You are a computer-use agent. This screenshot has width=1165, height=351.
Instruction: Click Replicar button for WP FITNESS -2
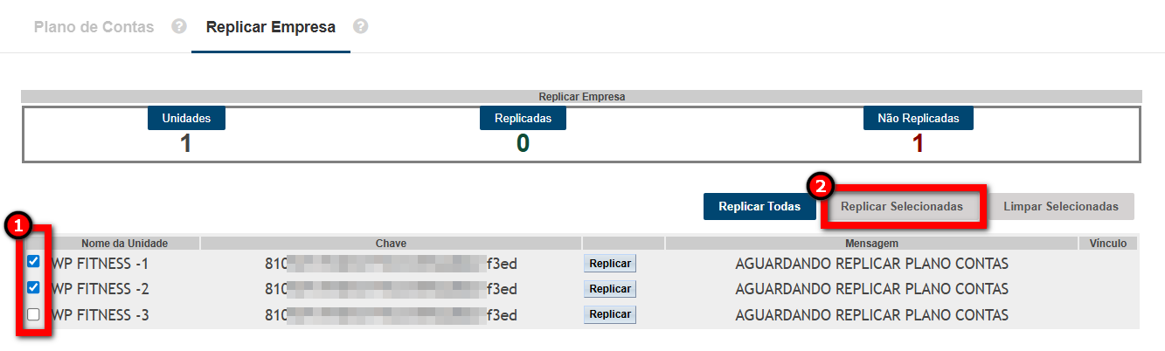coord(610,289)
